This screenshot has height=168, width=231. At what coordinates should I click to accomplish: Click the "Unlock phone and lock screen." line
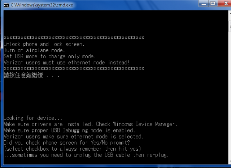44,44
